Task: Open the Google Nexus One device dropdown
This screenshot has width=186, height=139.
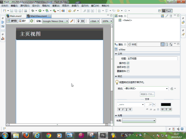Action: [55, 21]
